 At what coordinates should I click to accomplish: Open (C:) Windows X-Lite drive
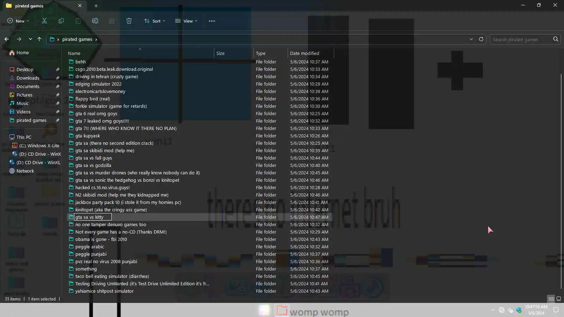click(x=39, y=145)
